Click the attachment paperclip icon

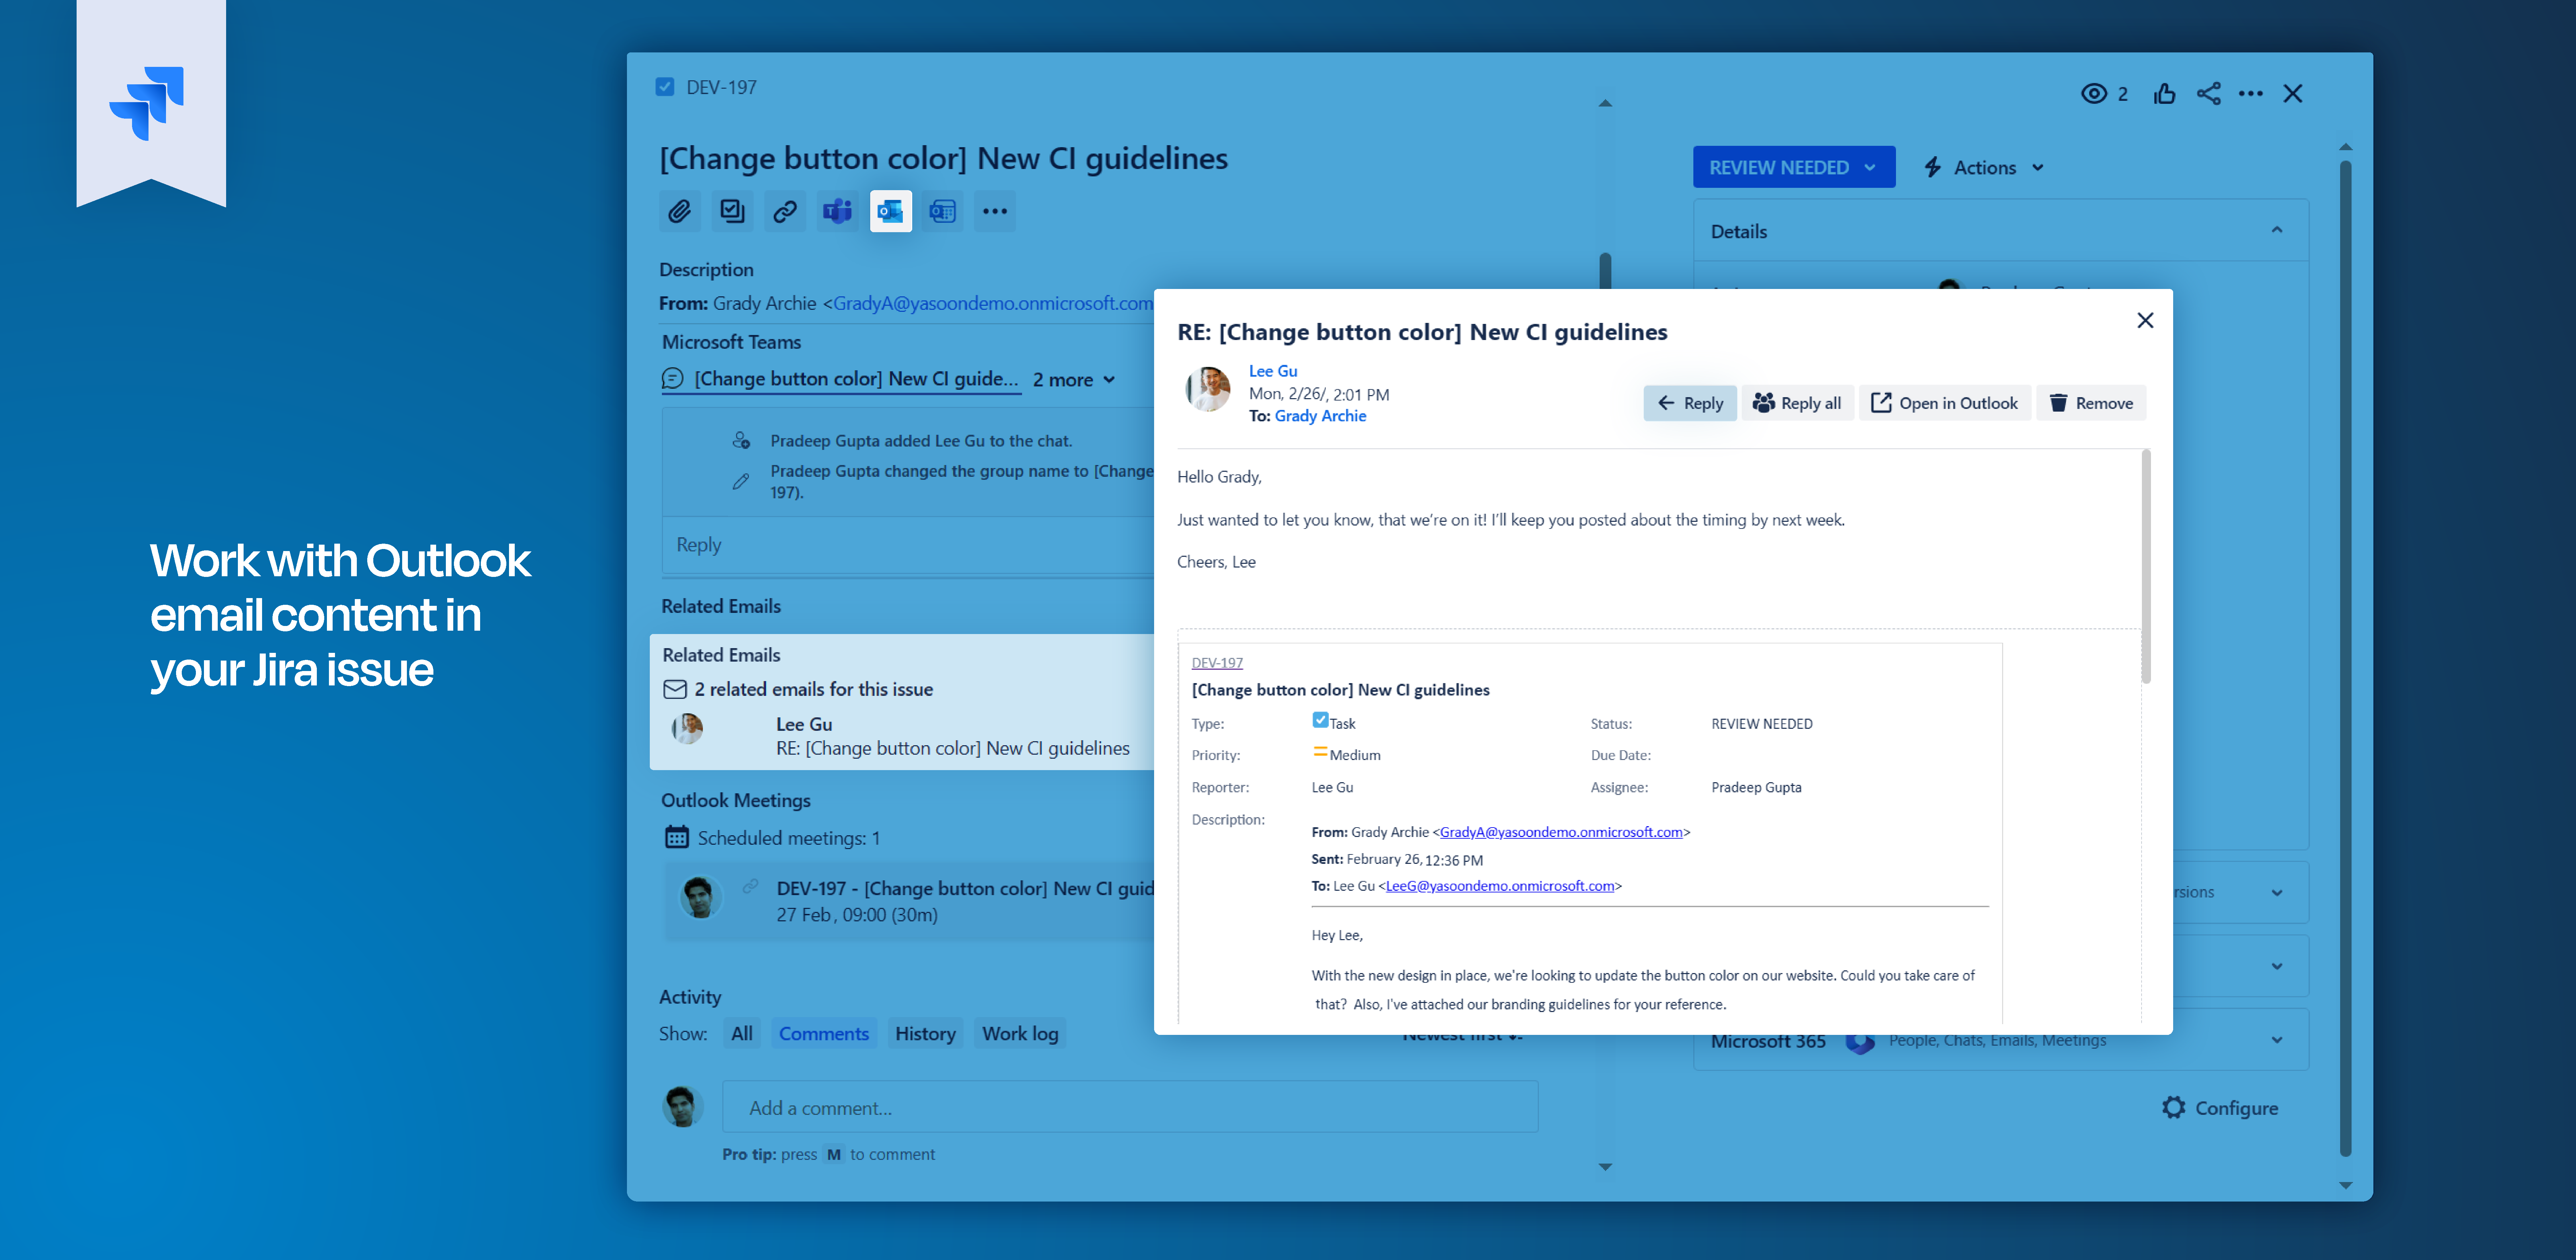point(680,211)
